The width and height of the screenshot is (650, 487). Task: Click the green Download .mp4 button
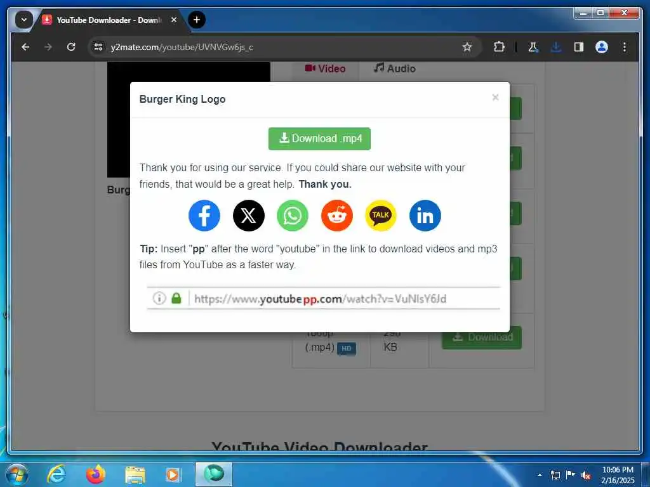point(319,138)
